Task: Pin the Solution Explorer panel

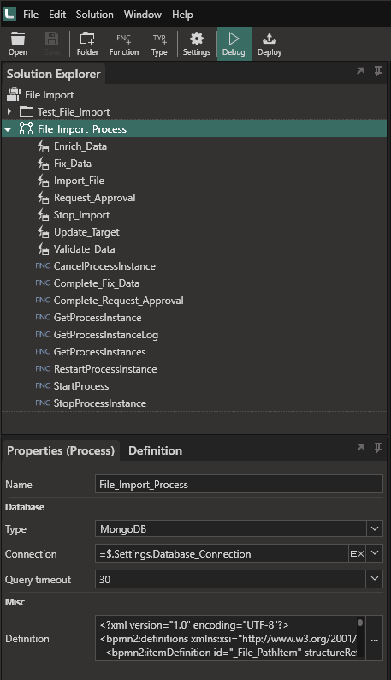Action: (378, 71)
